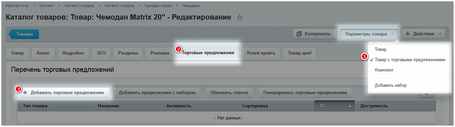455x127 pixels.
Task: Select Товар in product type menu
Action: [381, 49]
